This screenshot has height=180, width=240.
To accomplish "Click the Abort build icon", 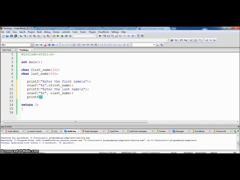I will (70, 36).
